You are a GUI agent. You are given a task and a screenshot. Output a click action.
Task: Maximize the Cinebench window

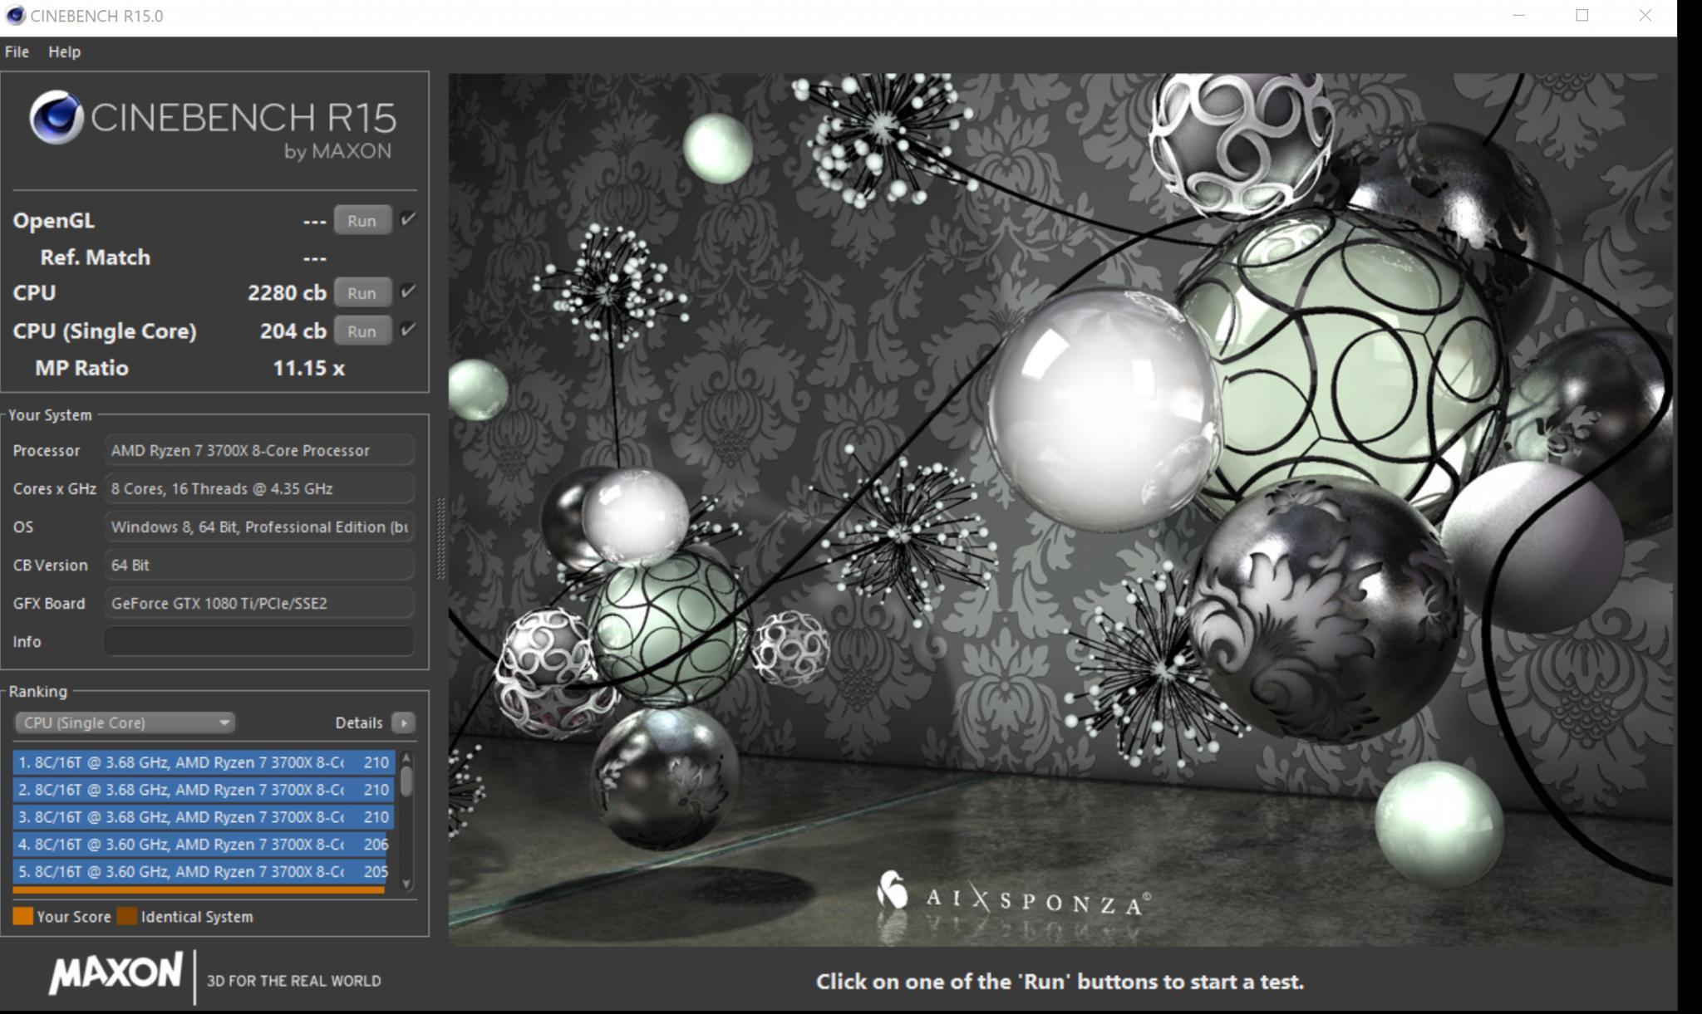pyautogui.click(x=1582, y=16)
